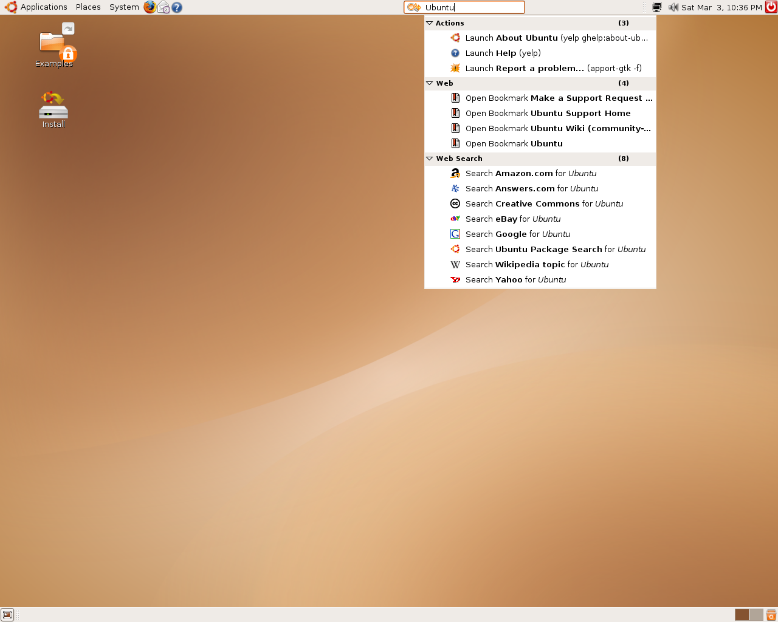Image resolution: width=778 pixels, height=622 pixels.
Task: Collapse the Actions results group
Action: click(430, 23)
